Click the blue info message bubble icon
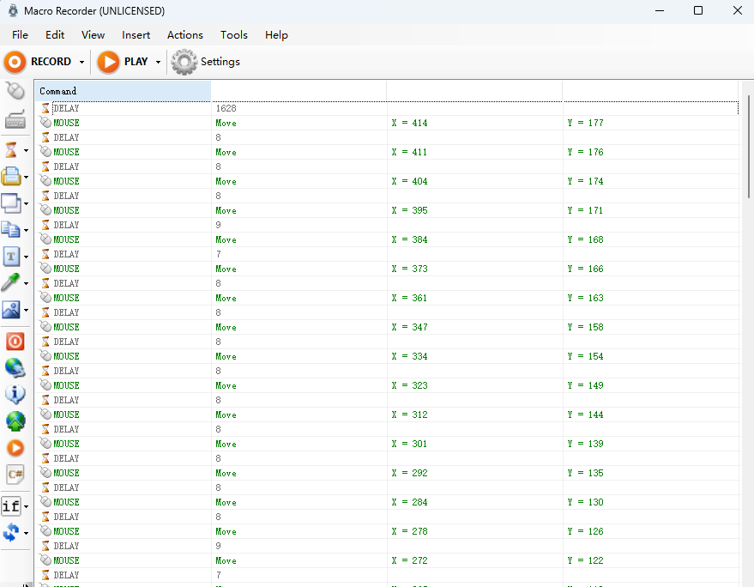The height and width of the screenshot is (587, 754). point(15,395)
